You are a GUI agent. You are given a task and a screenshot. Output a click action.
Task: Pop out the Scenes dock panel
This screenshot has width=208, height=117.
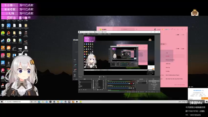click(92, 79)
